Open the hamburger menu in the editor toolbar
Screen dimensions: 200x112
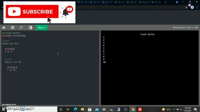[12, 28]
